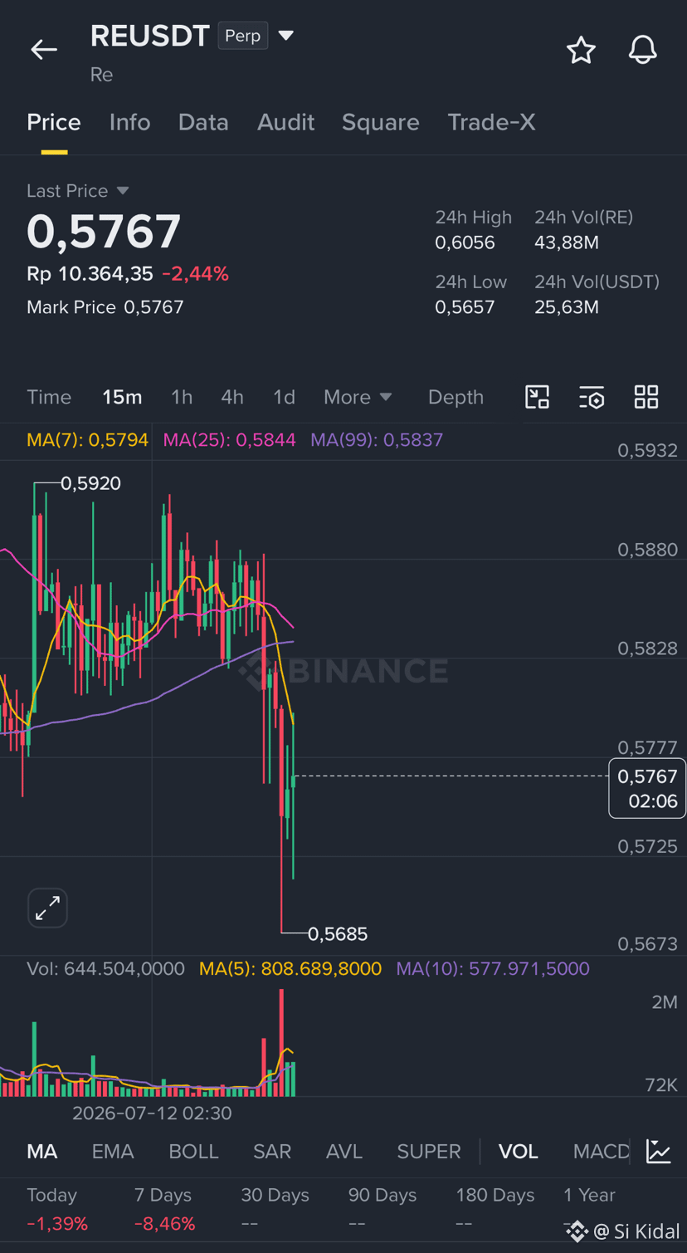Tap the 24h Low value 0,5657
Image resolution: width=687 pixels, height=1253 pixels.
[465, 307]
